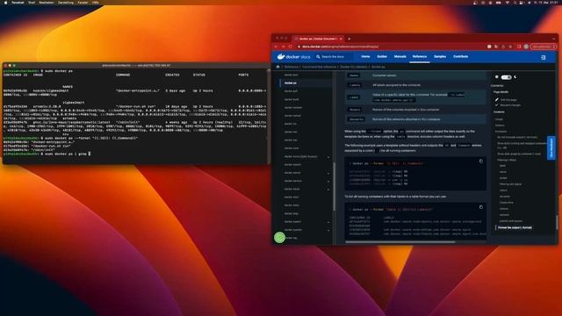Viewport: 562px width, 316px height.
Task: Click the sidebar vertical scrollbar
Action: point(334,186)
